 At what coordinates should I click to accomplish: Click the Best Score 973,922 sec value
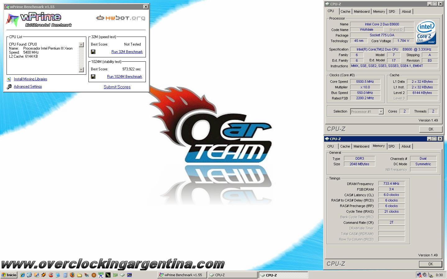(x=132, y=69)
